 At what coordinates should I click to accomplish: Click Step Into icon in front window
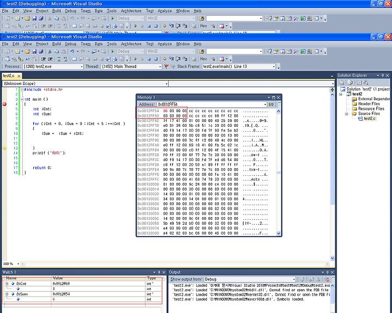(x=171, y=59)
